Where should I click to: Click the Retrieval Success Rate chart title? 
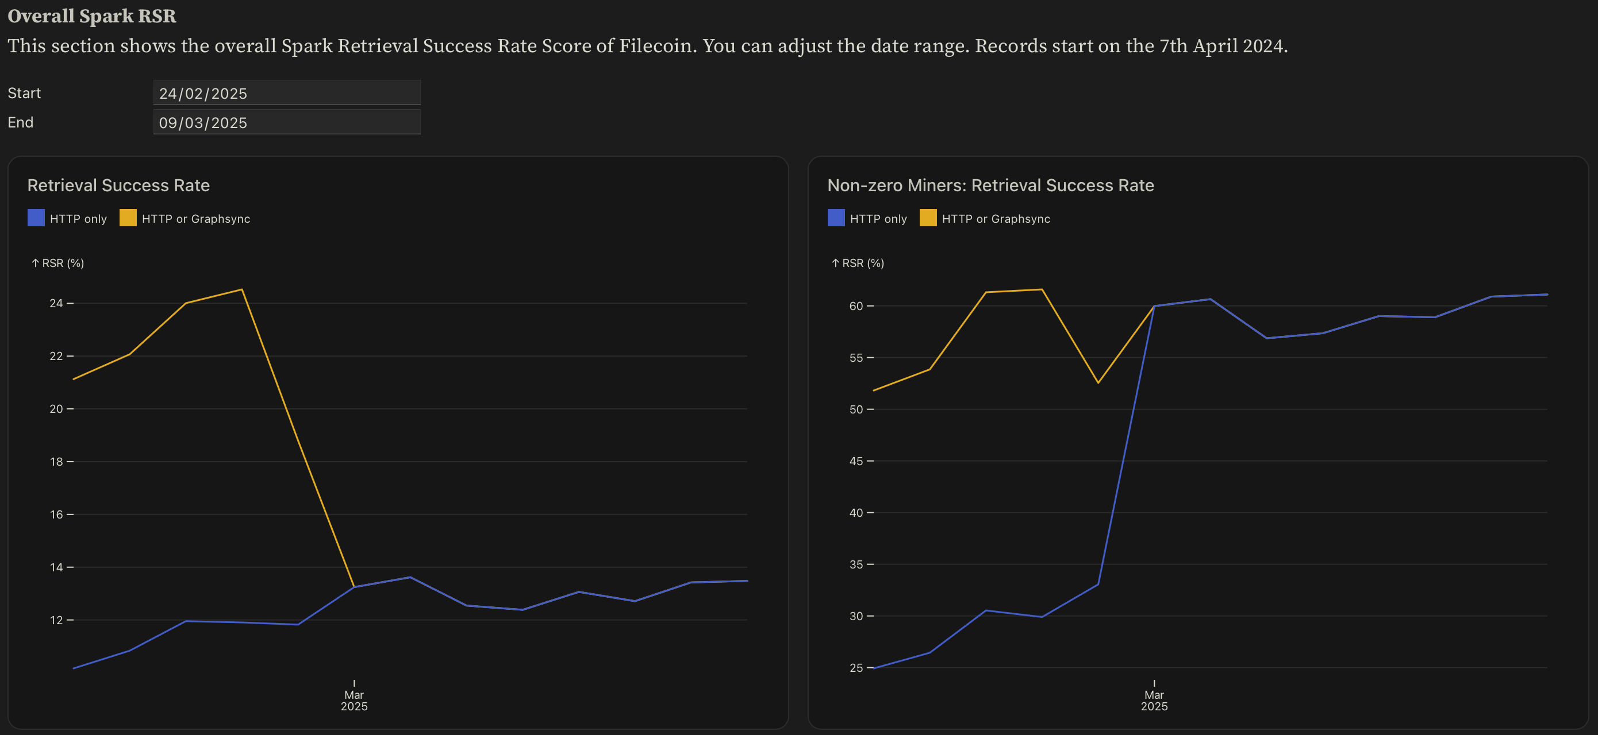[118, 185]
